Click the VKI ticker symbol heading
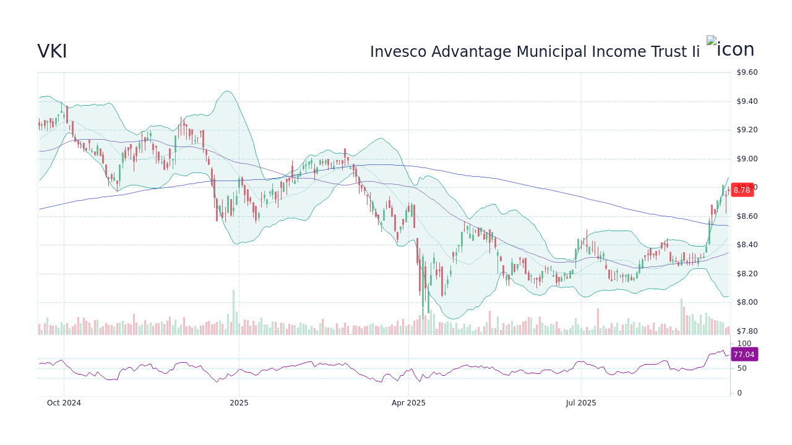 click(52, 52)
